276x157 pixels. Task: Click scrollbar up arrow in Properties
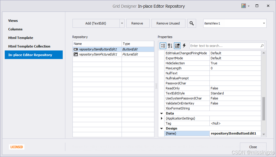click(264, 53)
